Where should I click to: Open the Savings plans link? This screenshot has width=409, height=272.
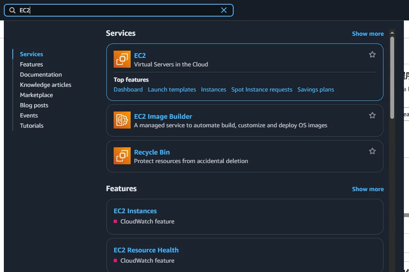click(x=316, y=89)
